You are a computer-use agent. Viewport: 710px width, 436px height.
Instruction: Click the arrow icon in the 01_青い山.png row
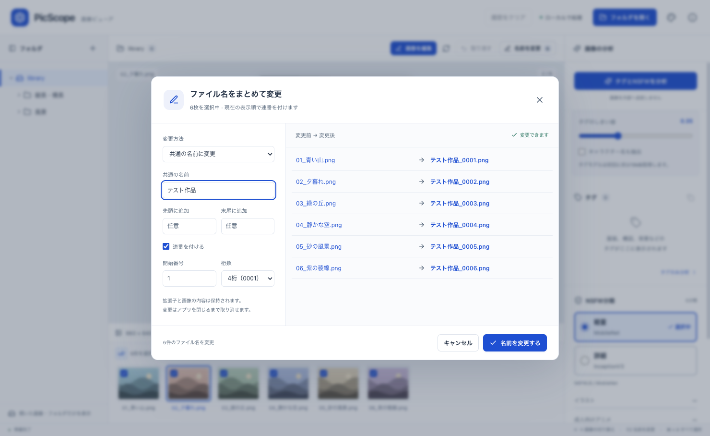click(422, 160)
